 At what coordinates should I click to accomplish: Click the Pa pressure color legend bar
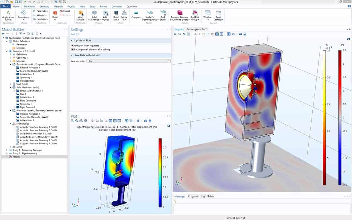(x=340, y=118)
